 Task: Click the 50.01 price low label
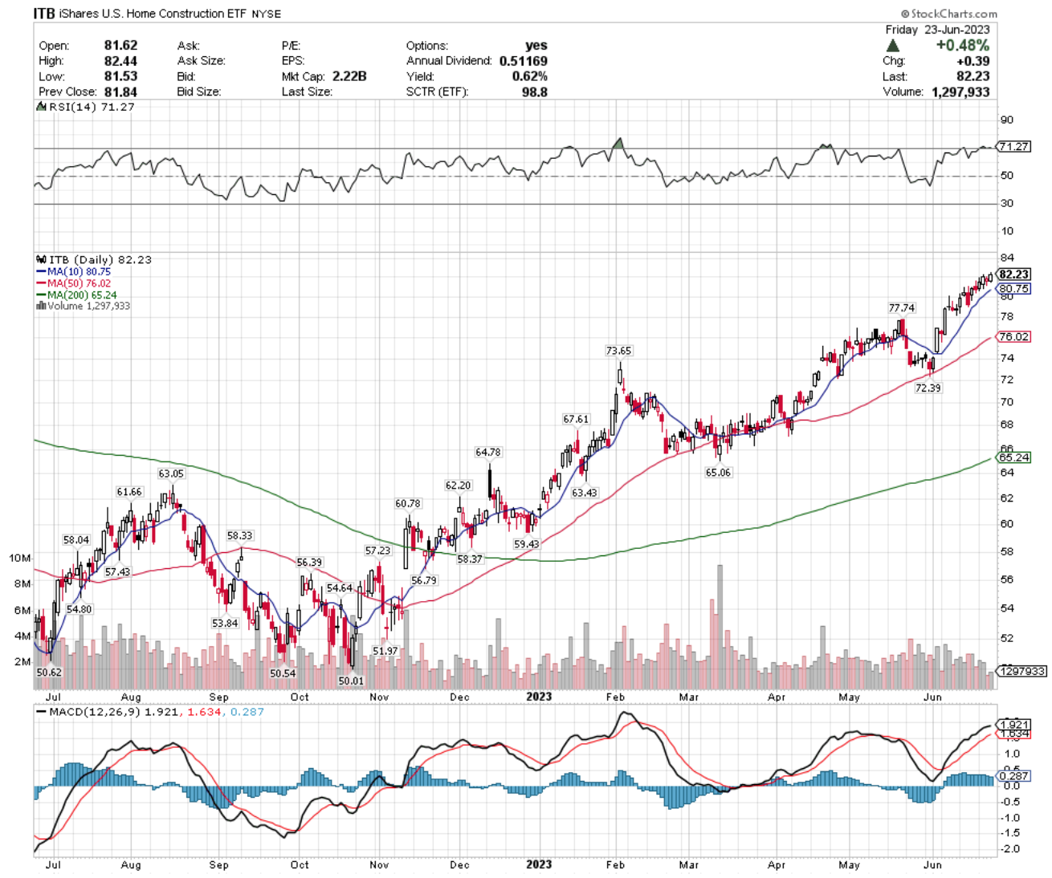350,681
